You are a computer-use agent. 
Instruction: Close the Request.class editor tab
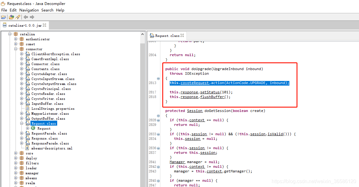pyautogui.click(x=182, y=35)
